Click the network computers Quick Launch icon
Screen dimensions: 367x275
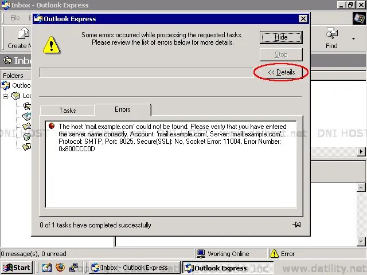click(73, 268)
